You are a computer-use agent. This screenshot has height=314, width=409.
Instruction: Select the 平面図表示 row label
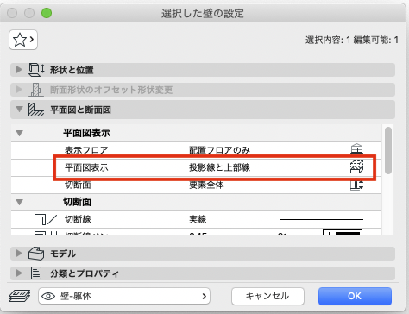click(x=86, y=167)
